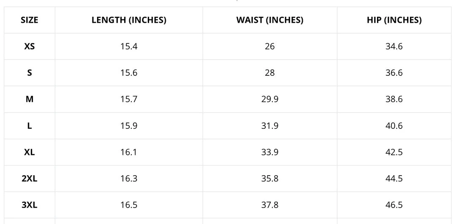This screenshot has height=224, width=456.
Task: Click the length value 16.3
Action: pyautogui.click(x=129, y=179)
